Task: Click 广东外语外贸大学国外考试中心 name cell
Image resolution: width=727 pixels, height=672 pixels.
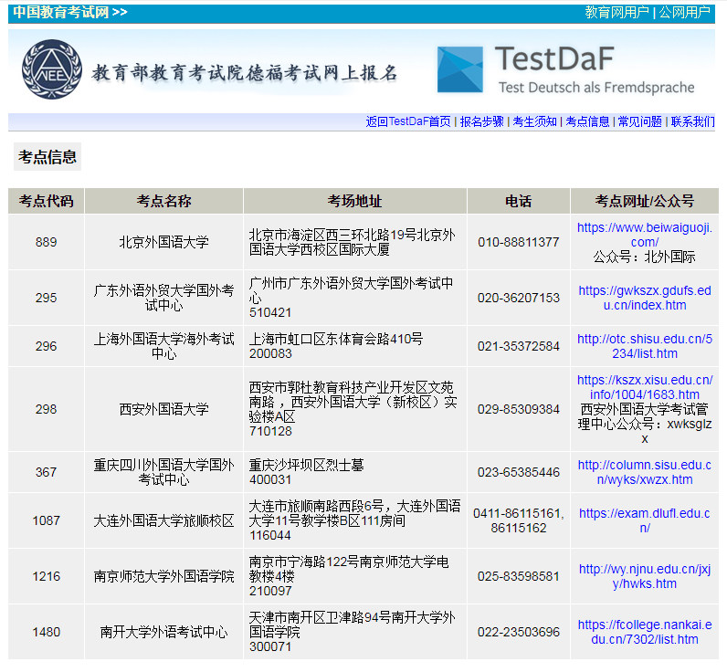Action: click(x=163, y=298)
